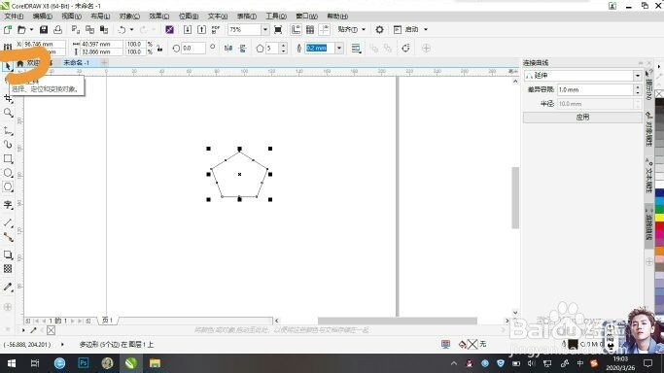
Task: Open the 启动 launcher button
Action: (x=411, y=29)
